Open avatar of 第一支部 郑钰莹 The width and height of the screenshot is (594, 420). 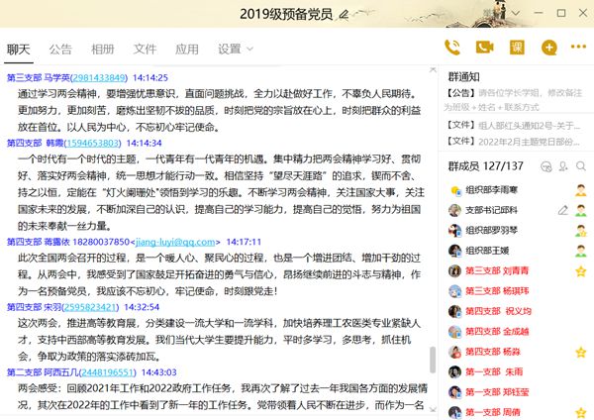tap(455, 392)
